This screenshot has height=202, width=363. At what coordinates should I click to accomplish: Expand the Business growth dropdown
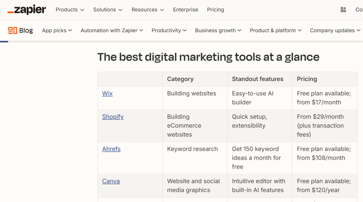pos(218,31)
